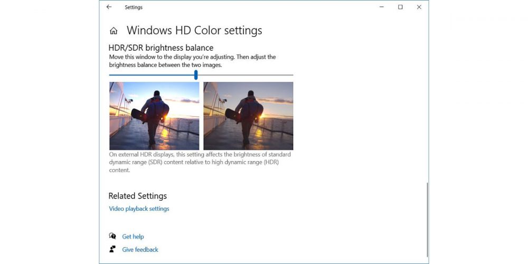Click the vertical scrollbar thumb
This screenshot has height=264, width=528.
[x=427, y=220]
